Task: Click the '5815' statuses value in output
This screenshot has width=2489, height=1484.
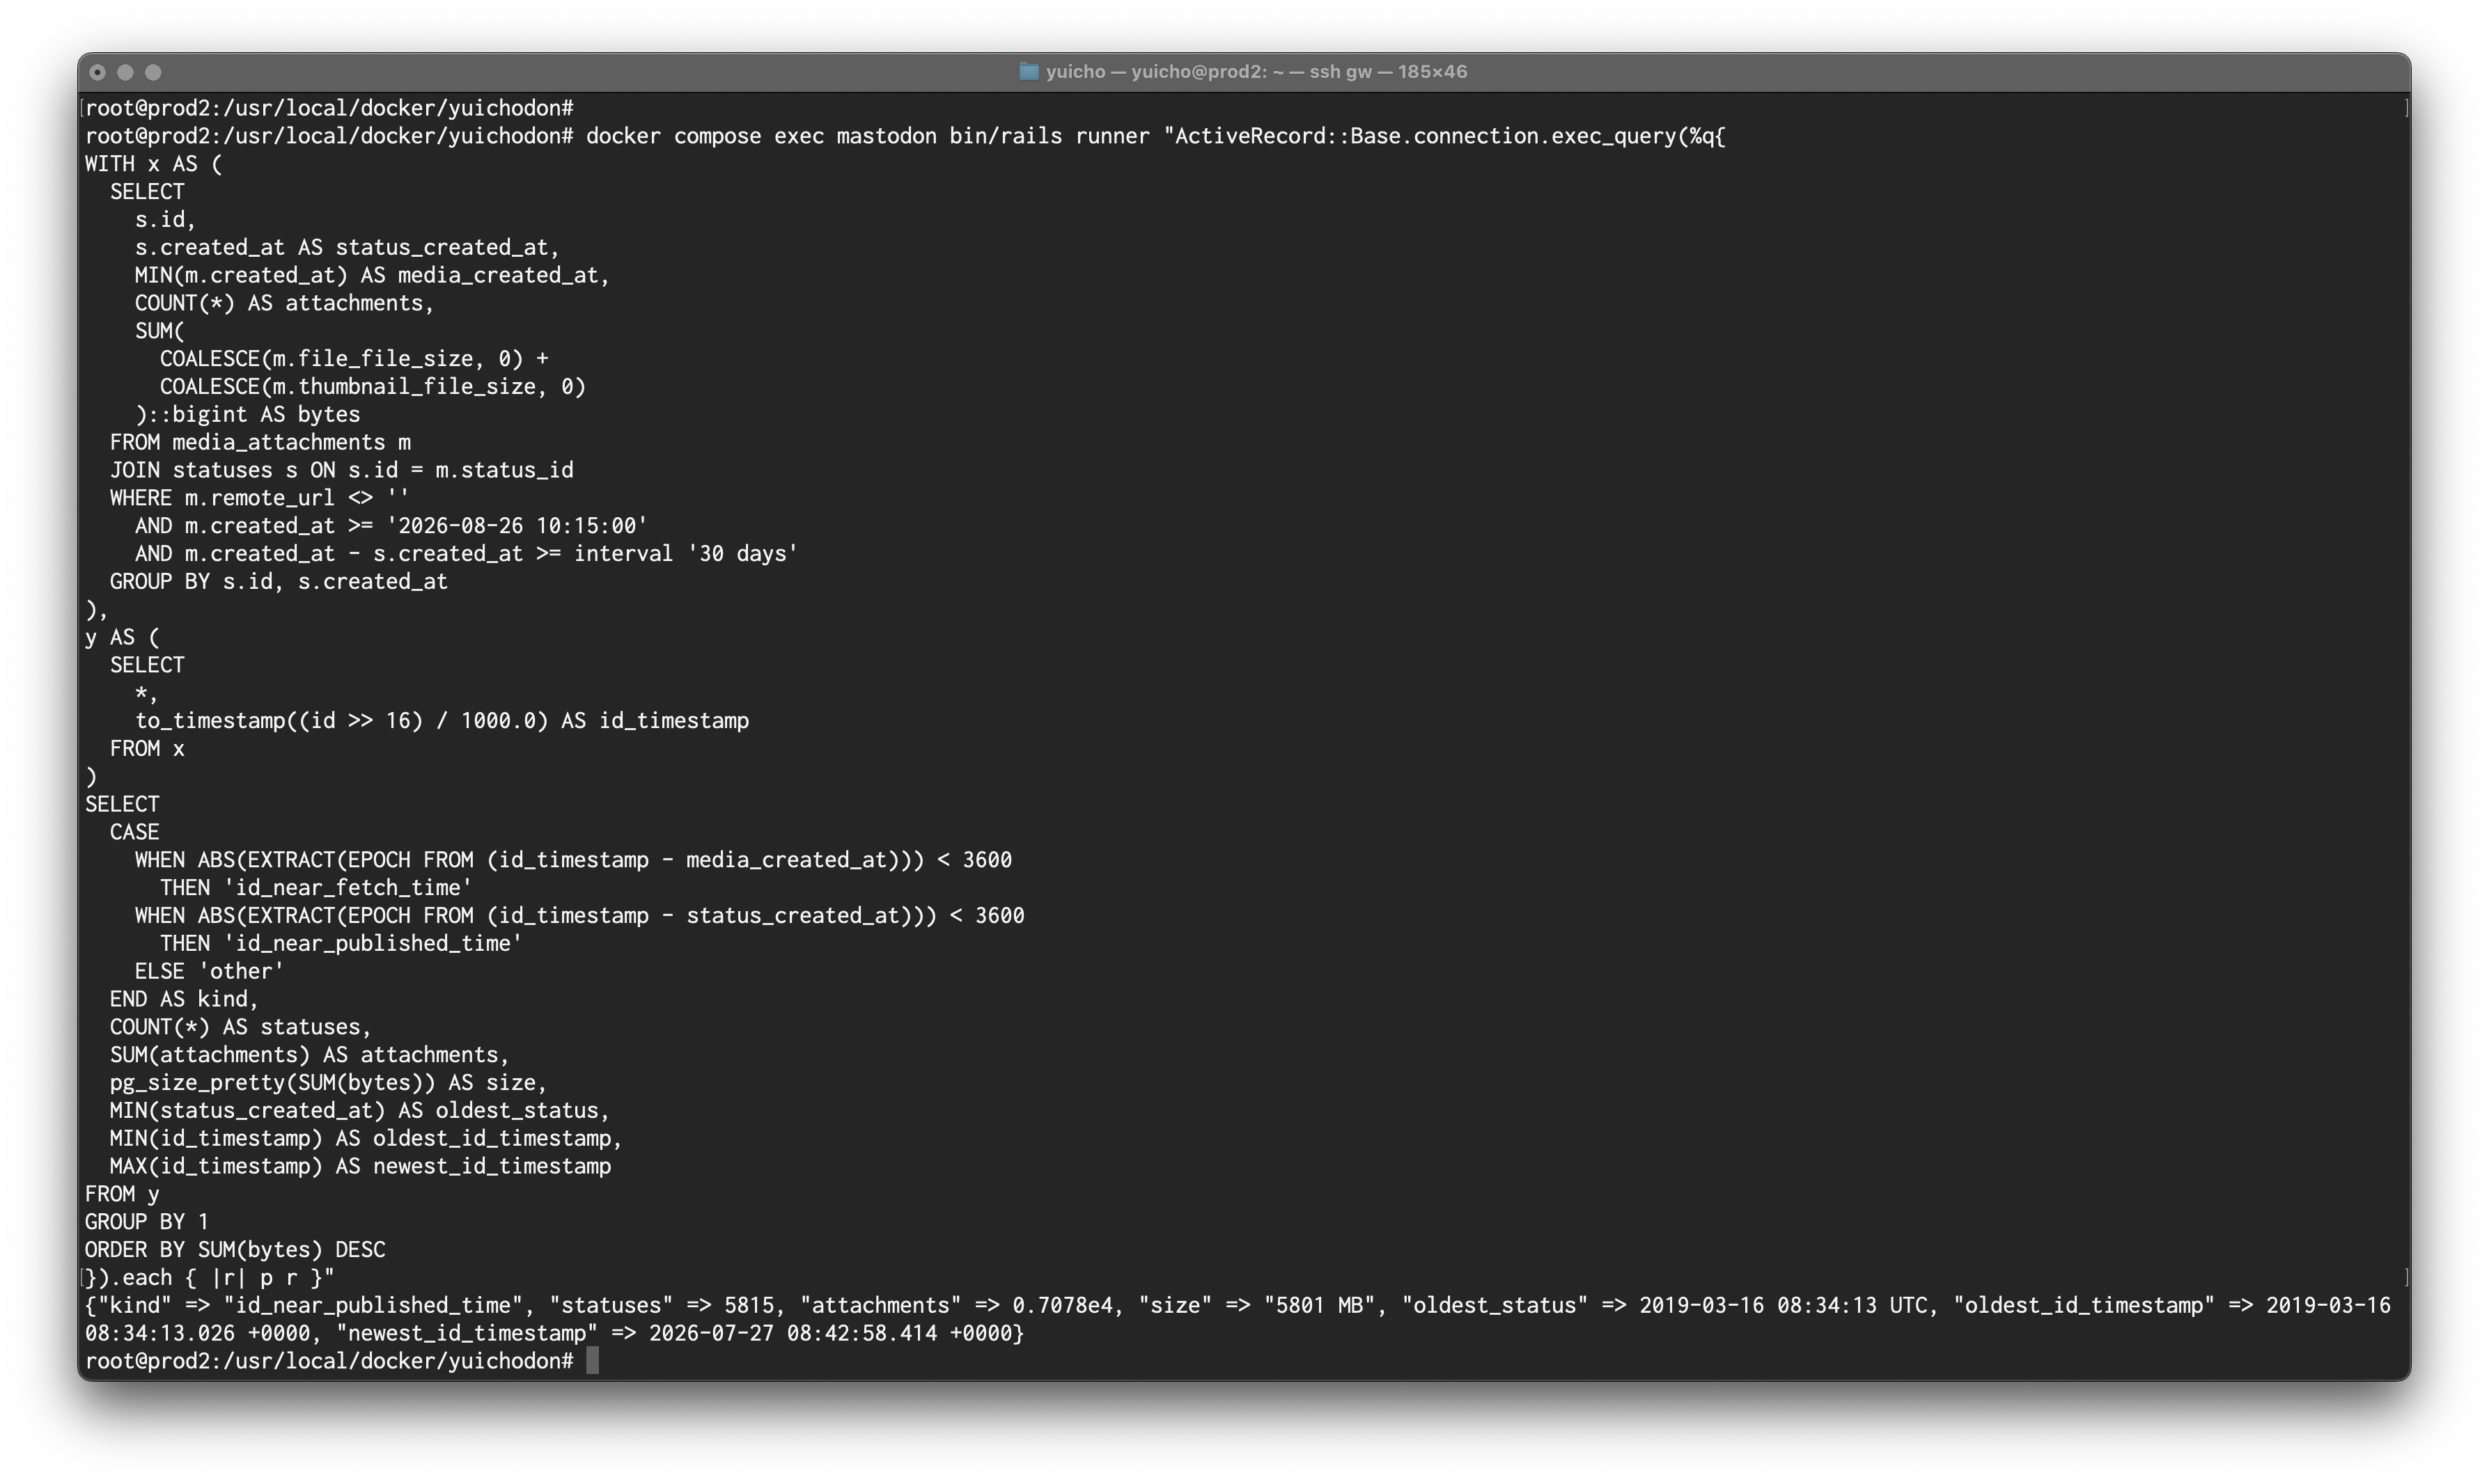Action: coord(748,1306)
